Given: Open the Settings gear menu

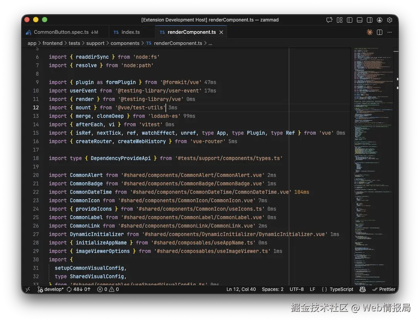Looking at the screenshot, I should (x=390, y=20).
